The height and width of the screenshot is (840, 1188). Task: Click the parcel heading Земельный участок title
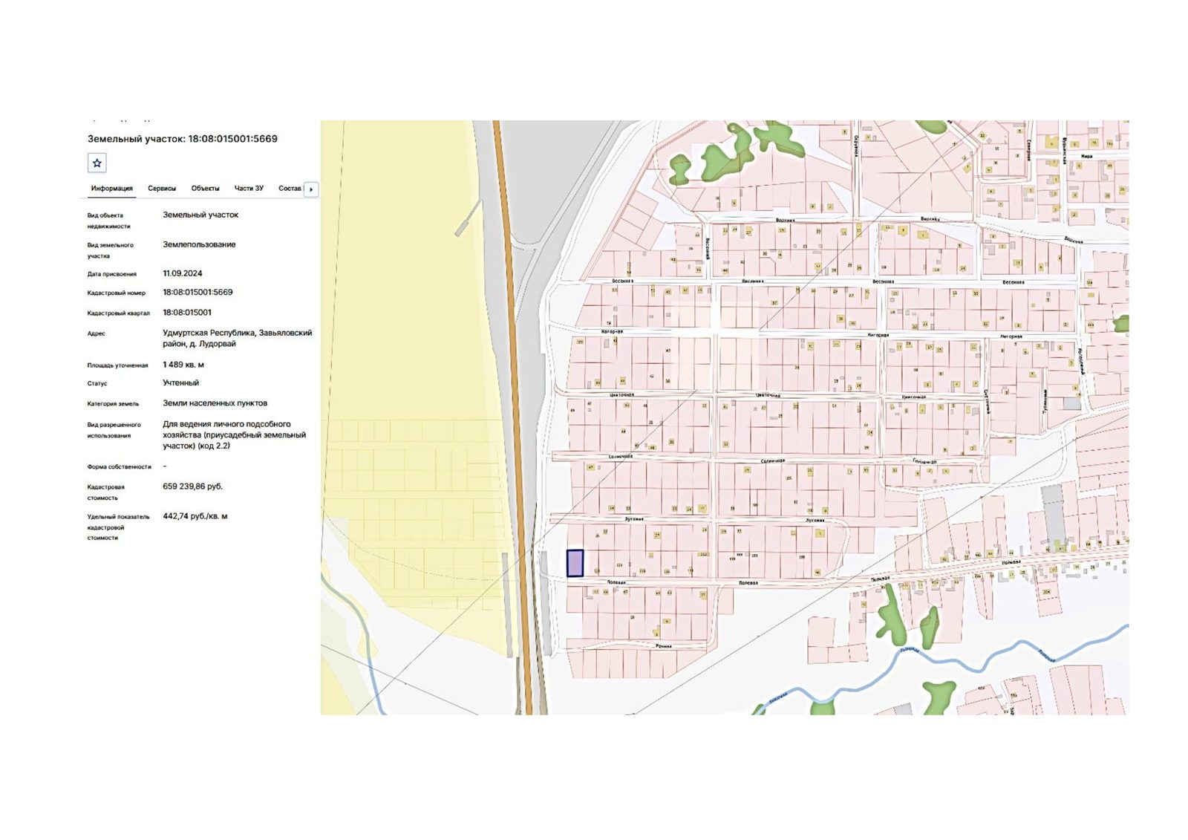click(182, 139)
